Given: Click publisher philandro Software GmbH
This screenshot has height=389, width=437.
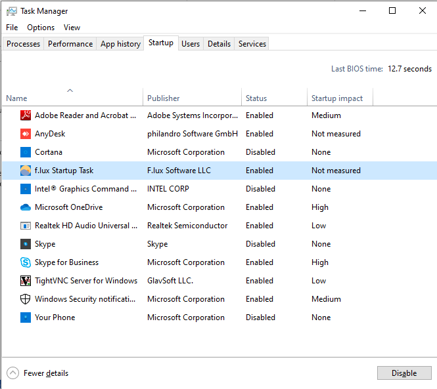Looking at the screenshot, I should 193,134.
